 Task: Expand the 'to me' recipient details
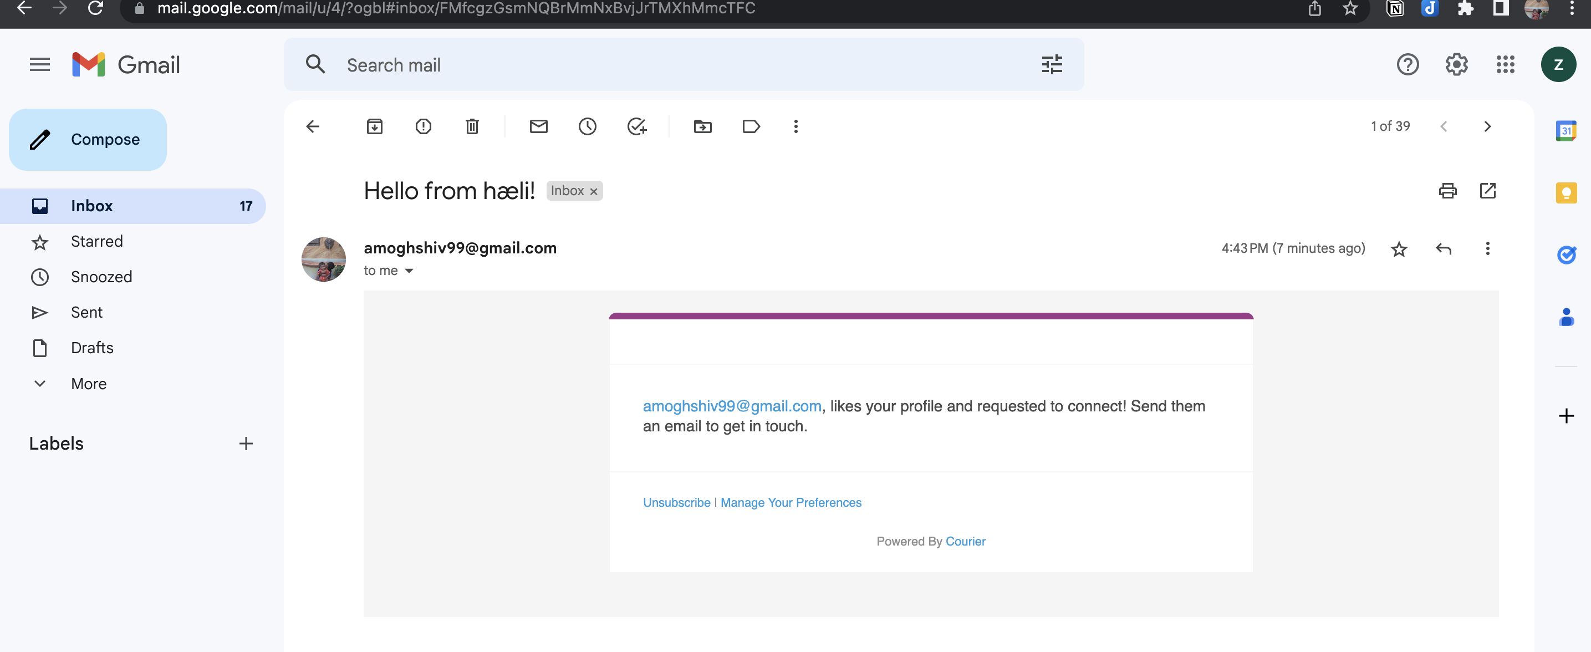click(409, 271)
